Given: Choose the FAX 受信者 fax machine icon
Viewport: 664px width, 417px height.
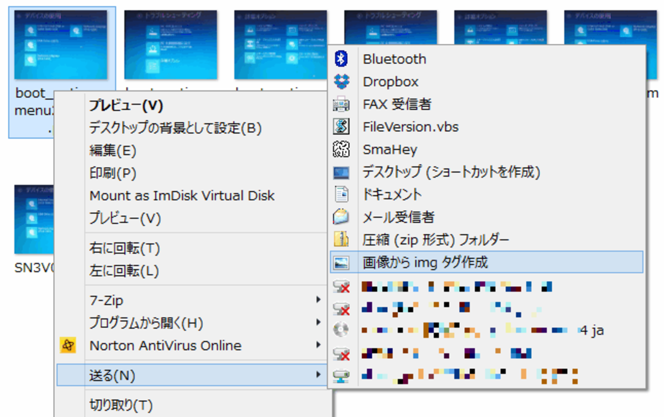Looking at the screenshot, I should pos(341,105).
